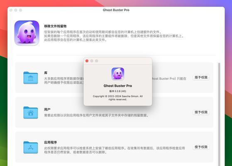
Task: Click the Applications folder icon in the 应用程序 row
Action: coord(31,147)
